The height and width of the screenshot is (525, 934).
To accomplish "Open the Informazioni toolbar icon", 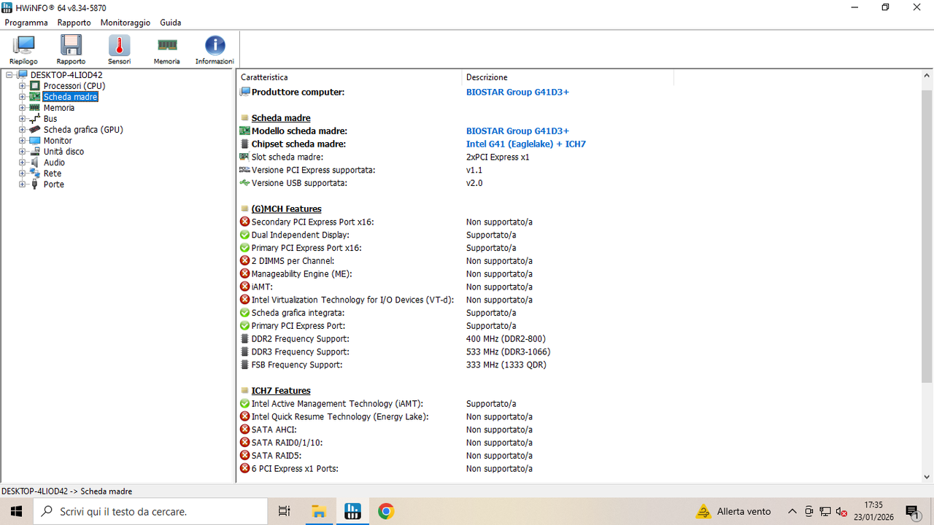I will pos(215,50).
